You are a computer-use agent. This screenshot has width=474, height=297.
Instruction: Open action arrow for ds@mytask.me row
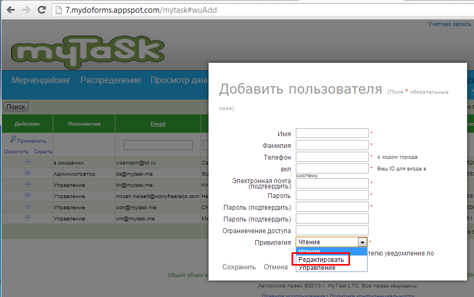[x=27, y=174]
